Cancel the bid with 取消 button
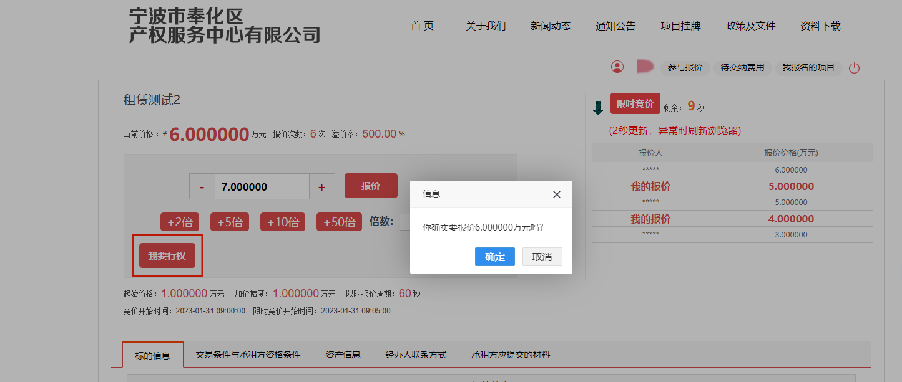 542,257
